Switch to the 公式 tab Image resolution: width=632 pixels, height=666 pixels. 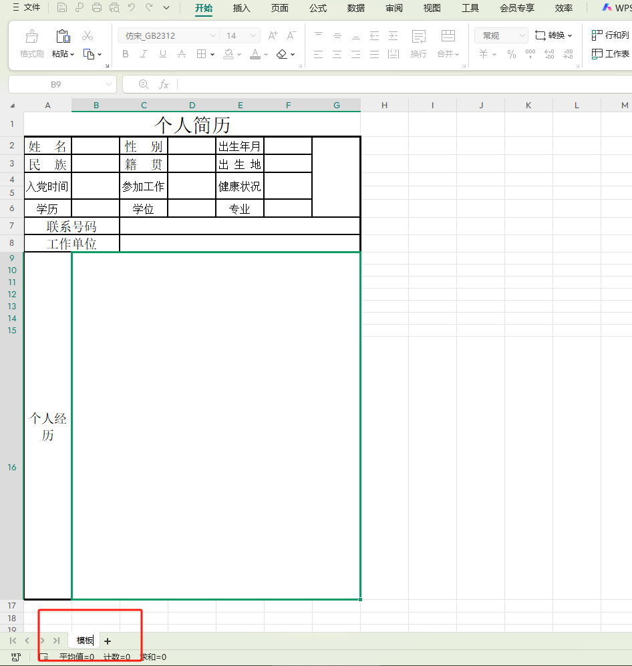318,8
